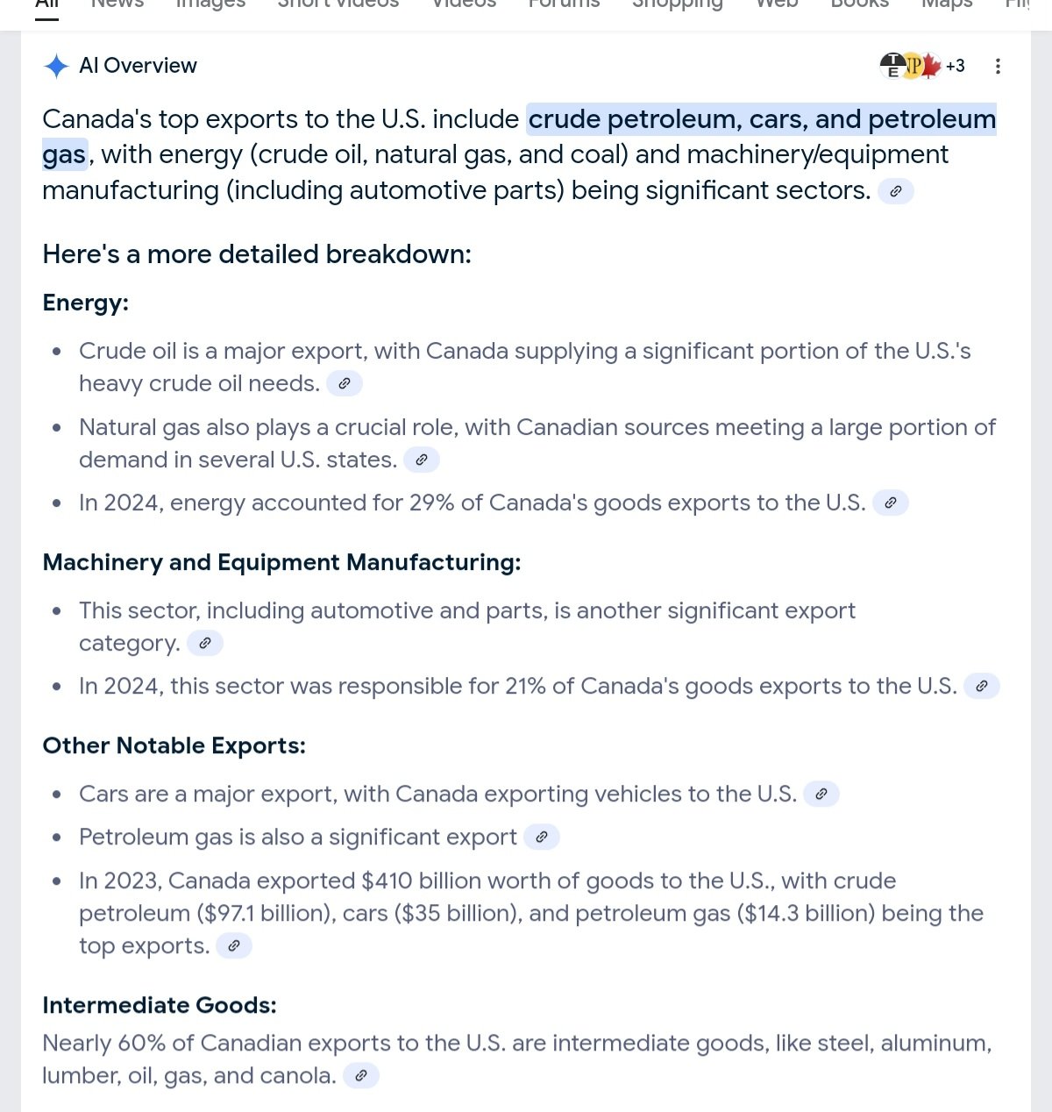The image size is (1052, 1112).
Task: Click link icon beside 29% energy exports bullet
Action: [890, 503]
